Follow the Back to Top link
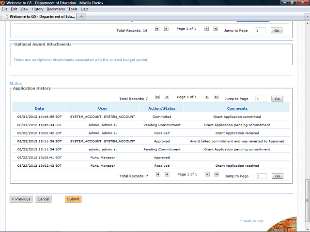 tap(253, 221)
